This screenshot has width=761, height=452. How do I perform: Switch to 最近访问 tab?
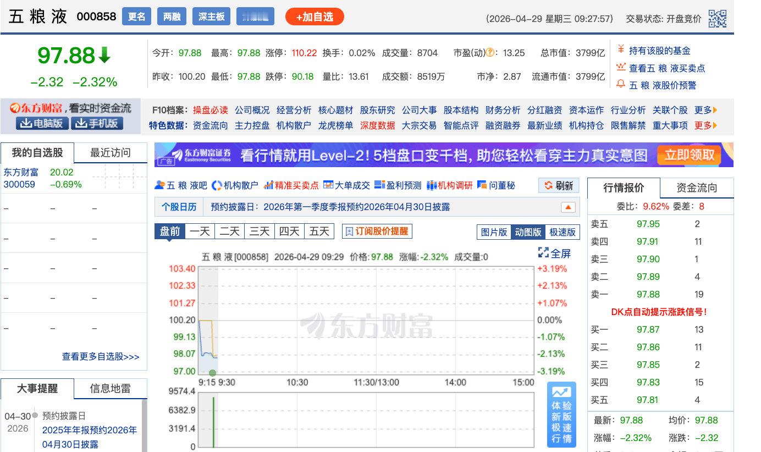pyautogui.click(x=111, y=153)
